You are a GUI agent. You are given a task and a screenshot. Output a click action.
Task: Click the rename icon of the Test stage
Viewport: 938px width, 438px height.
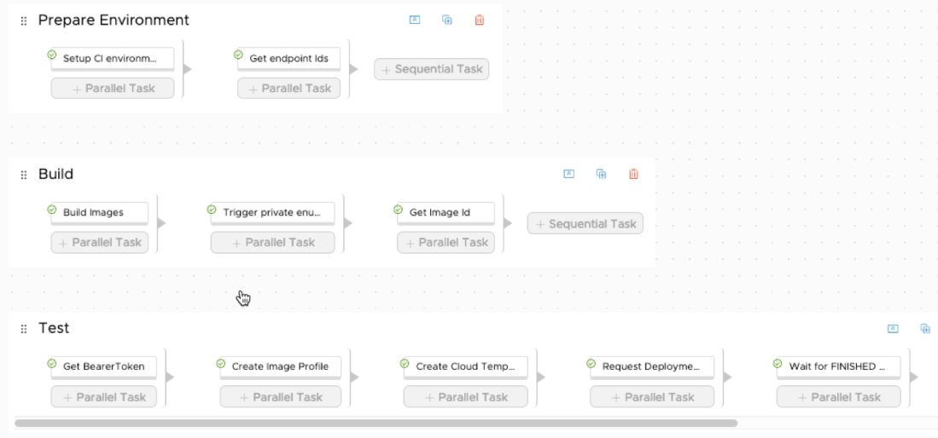(894, 328)
